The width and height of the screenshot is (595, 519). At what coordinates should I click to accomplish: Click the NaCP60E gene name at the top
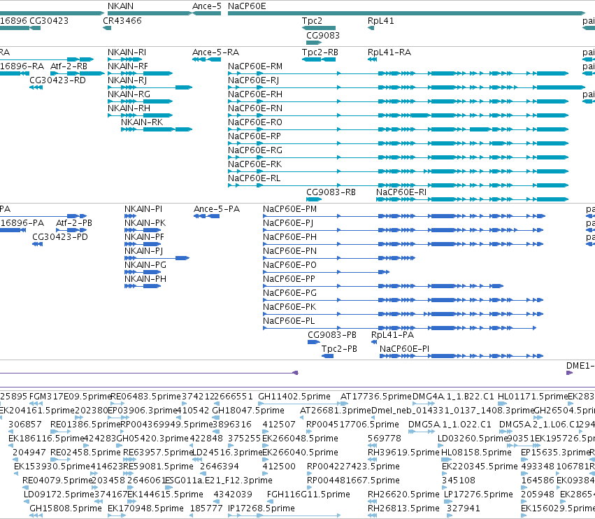[x=247, y=6]
